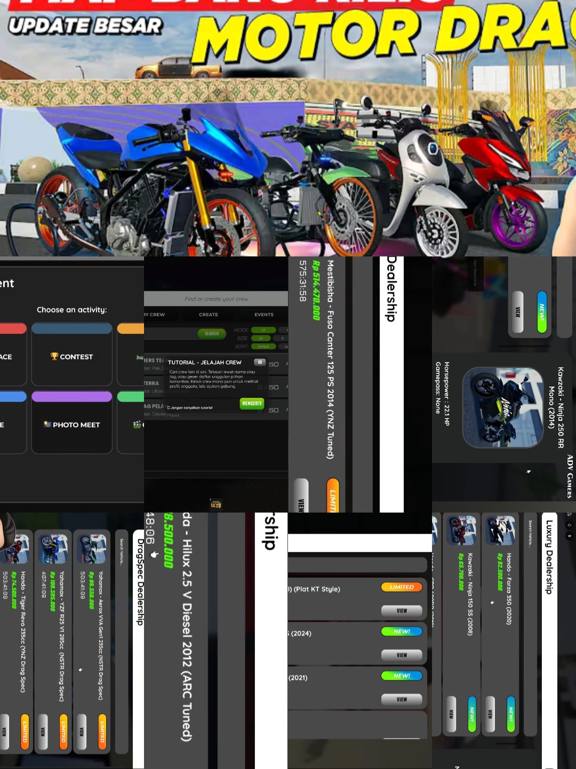
Task: Click NEW! badge on the (2021) row
Action: [x=402, y=676]
